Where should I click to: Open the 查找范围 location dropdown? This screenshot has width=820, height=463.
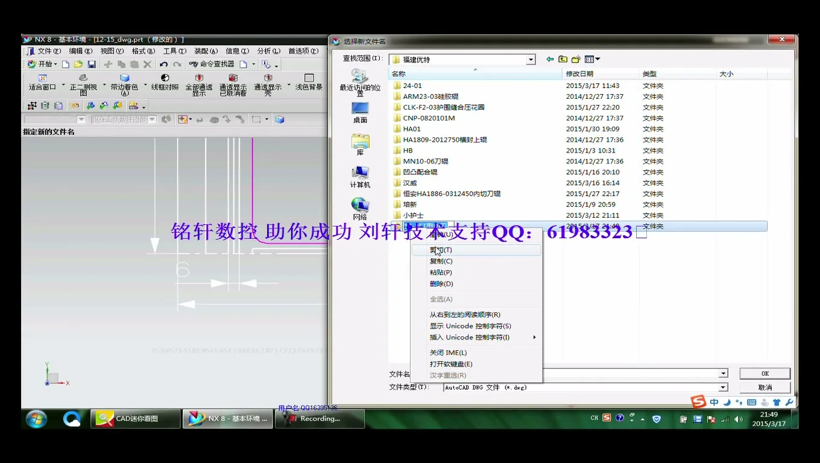point(531,59)
